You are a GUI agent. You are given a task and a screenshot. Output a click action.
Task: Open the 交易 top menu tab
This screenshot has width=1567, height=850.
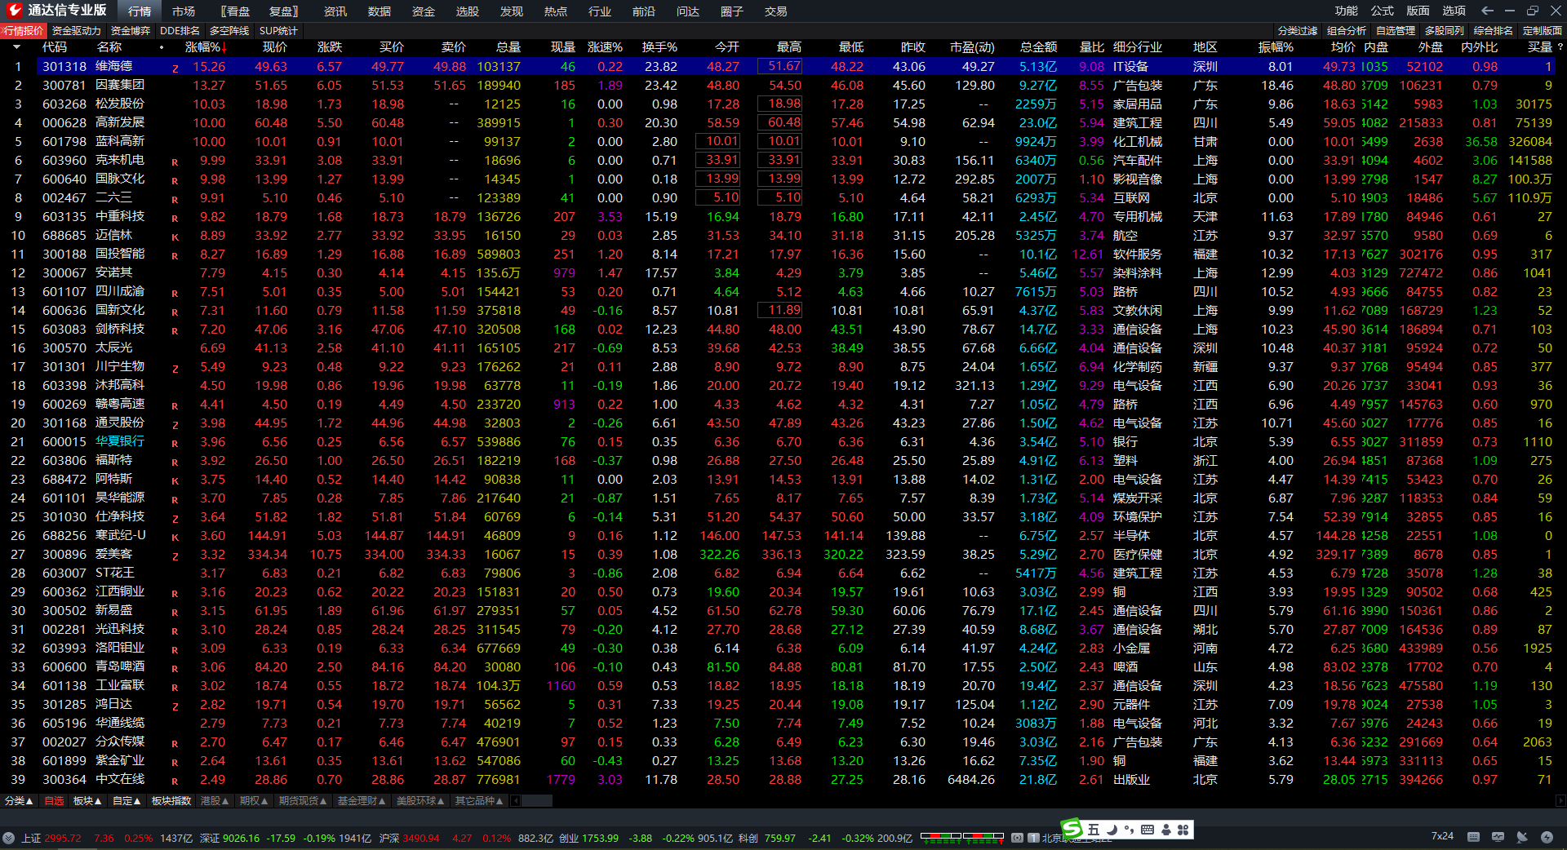pos(776,11)
